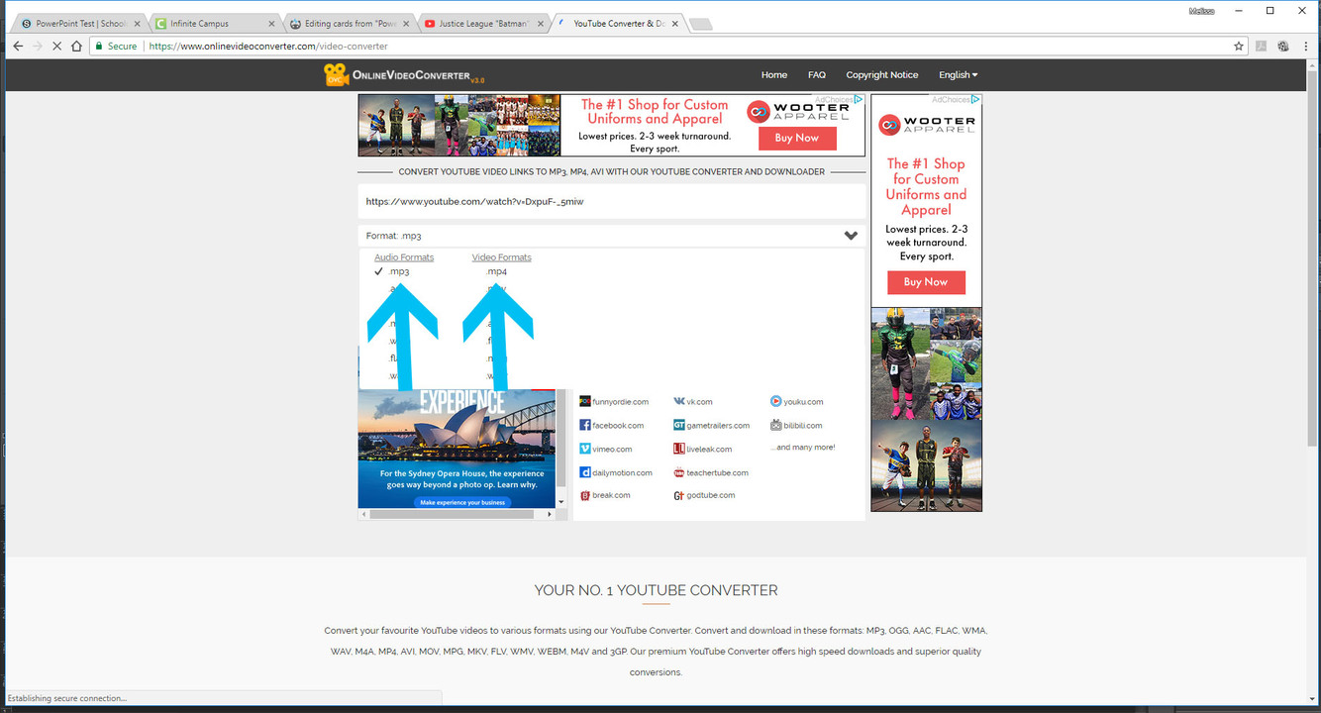Screen dimensions: 1321x713
Task: Click the youku.com site icon
Action: pos(776,401)
